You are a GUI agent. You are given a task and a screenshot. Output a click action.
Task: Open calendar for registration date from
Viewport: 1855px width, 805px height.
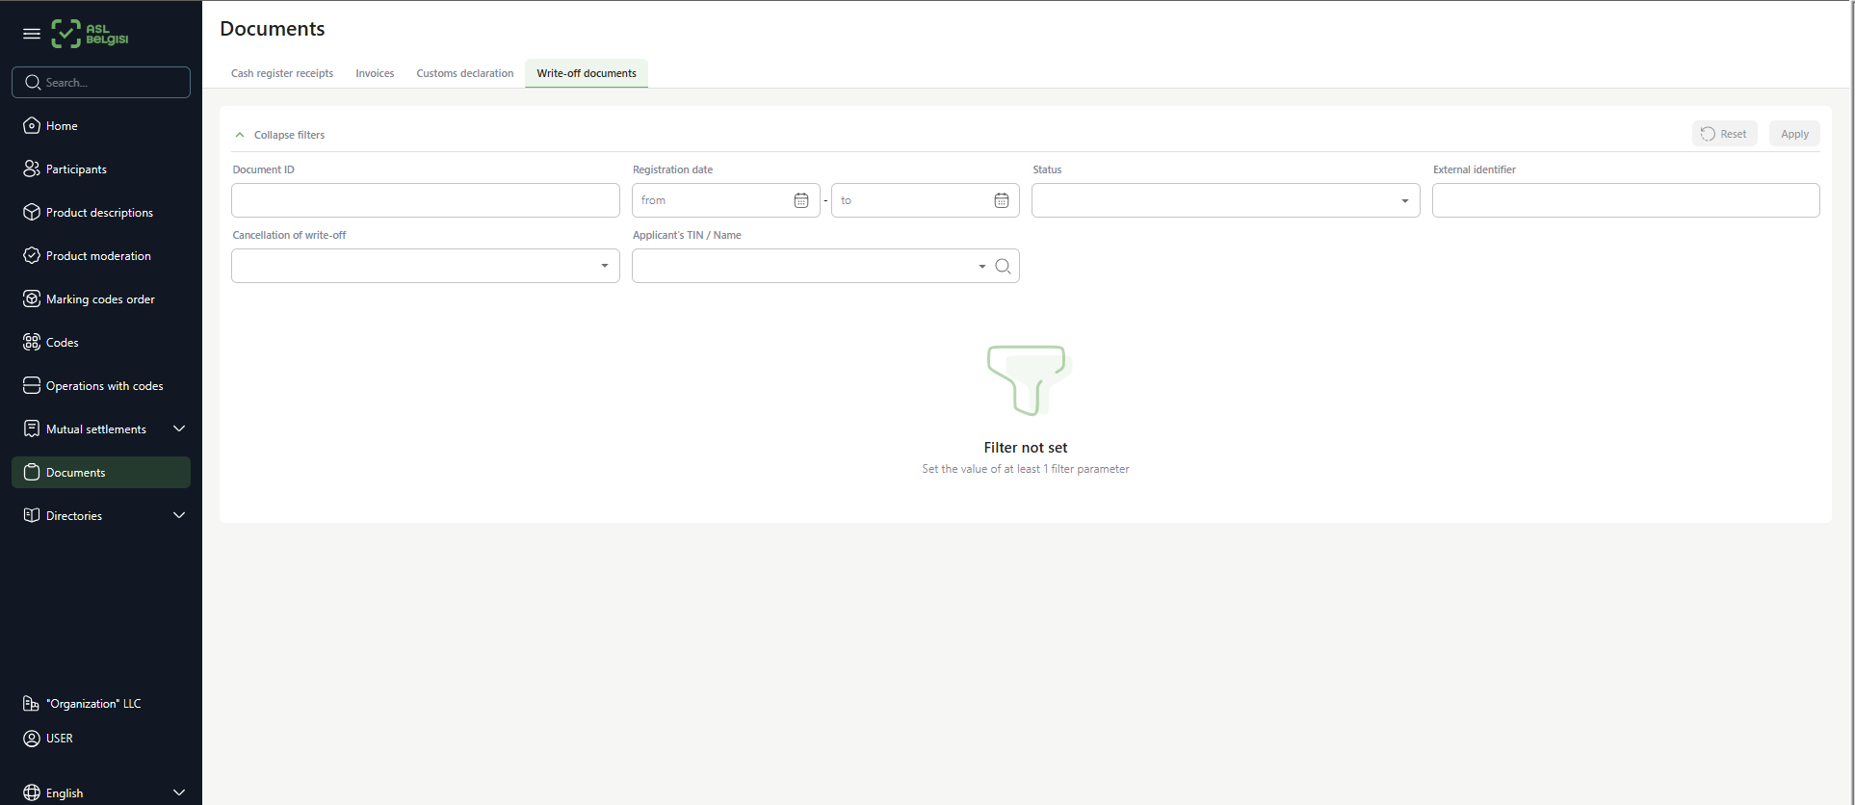[800, 200]
